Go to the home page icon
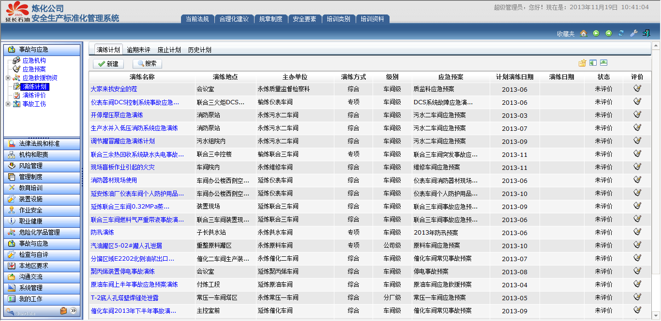Screen dimensions: 661x321 pyautogui.click(x=584, y=33)
